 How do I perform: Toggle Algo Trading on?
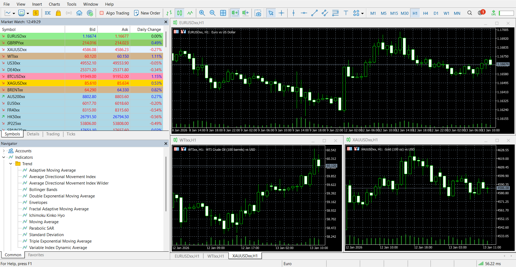point(114,13)
